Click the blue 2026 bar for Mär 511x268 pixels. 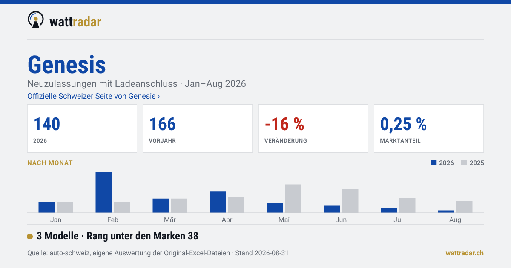click(161, 205)
